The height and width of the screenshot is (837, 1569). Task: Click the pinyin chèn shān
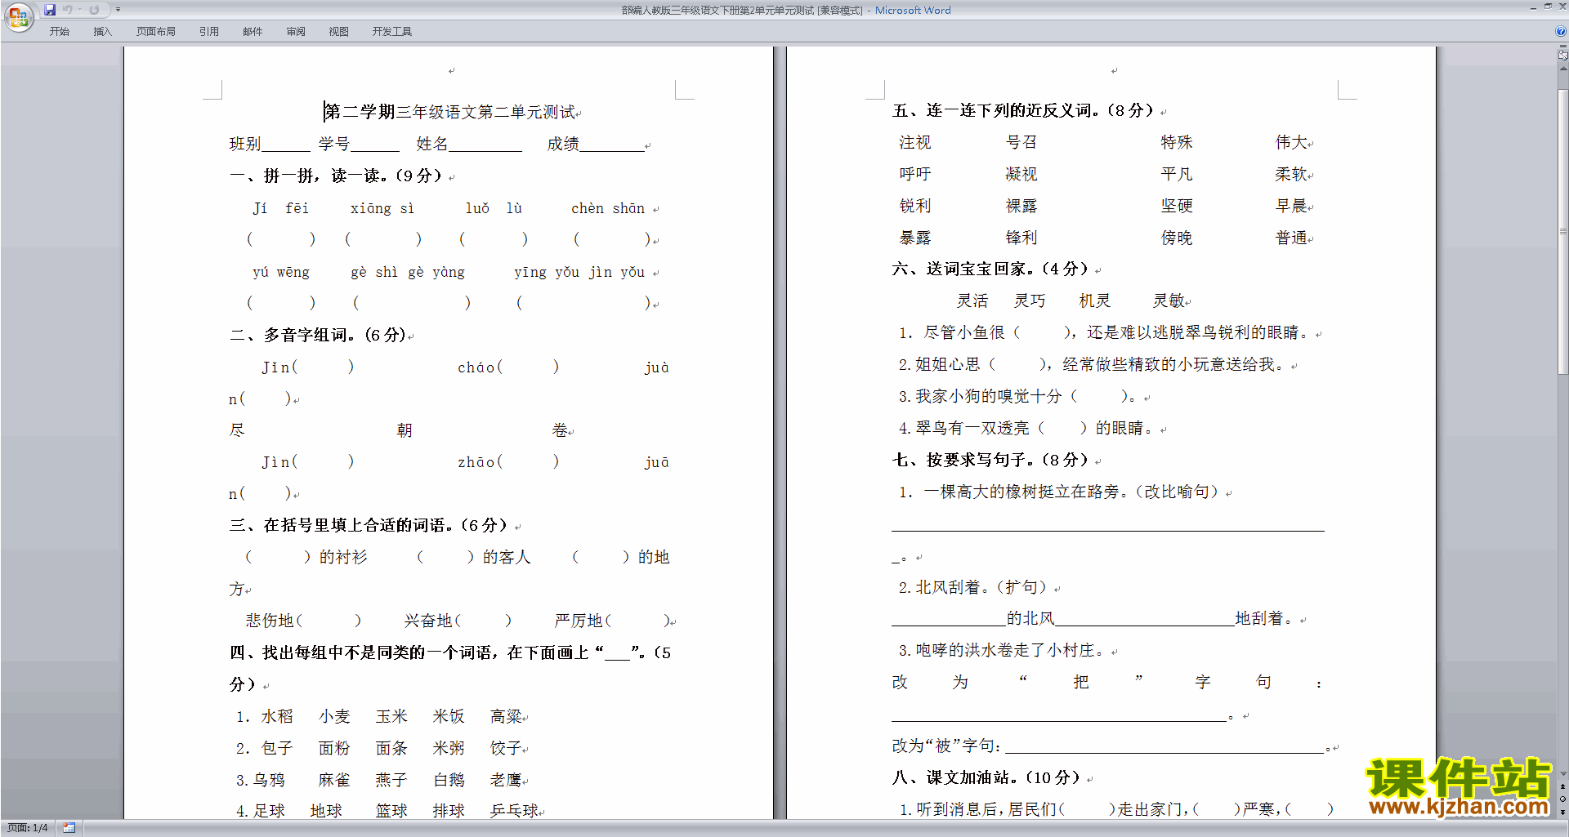click(x=608, y=208)
